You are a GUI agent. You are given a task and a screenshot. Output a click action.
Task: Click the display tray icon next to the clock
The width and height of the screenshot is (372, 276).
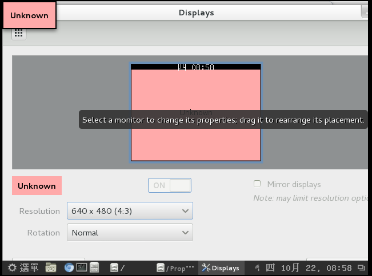click(x=362, y=268)
